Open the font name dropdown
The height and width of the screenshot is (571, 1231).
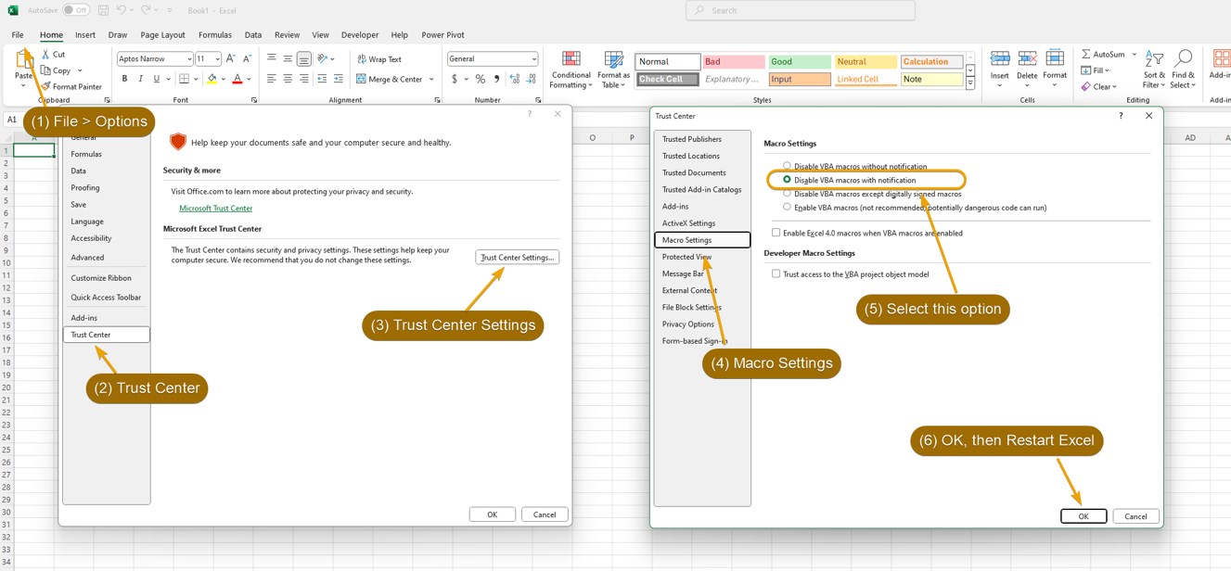[189, 58]
